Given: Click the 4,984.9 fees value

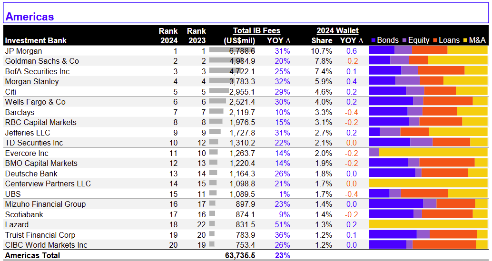Looking at the screenshot, I should 241,61.
